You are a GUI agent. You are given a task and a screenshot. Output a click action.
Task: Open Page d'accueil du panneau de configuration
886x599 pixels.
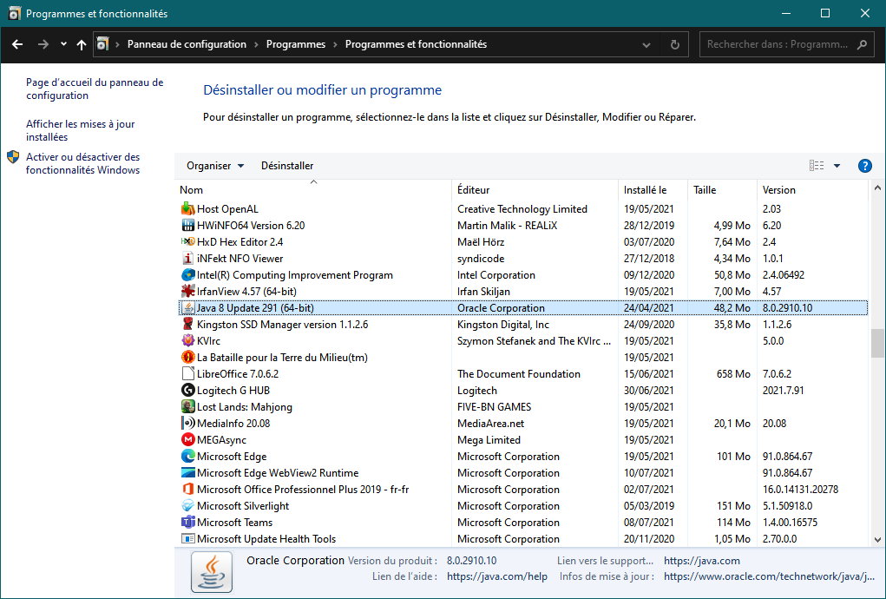pos(95,89)
